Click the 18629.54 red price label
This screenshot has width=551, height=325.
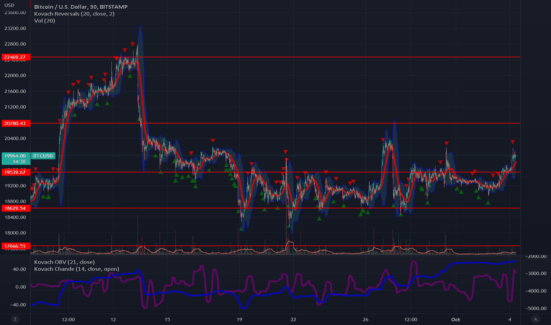[x=15, y=209]
